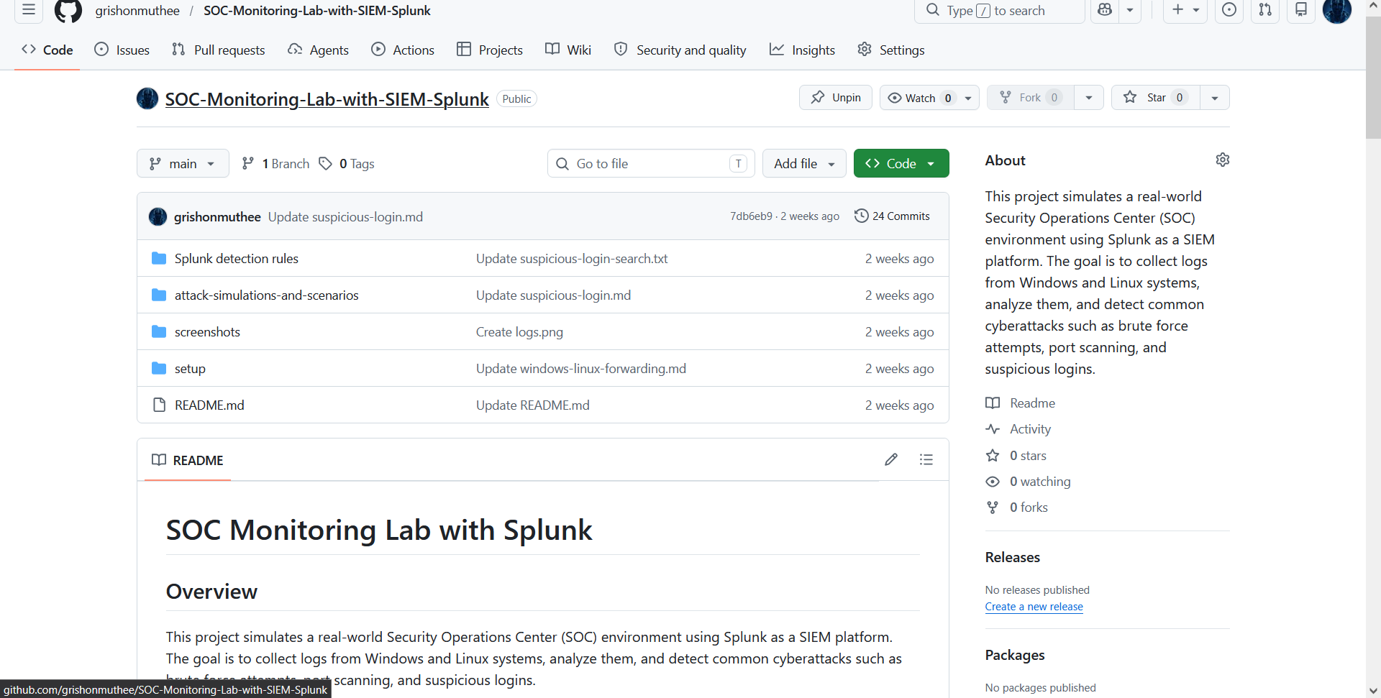The height and width of the screenshot is (698, 1381).
Task: Switch to the Issues tab
Action: click(x=122, y=50)
